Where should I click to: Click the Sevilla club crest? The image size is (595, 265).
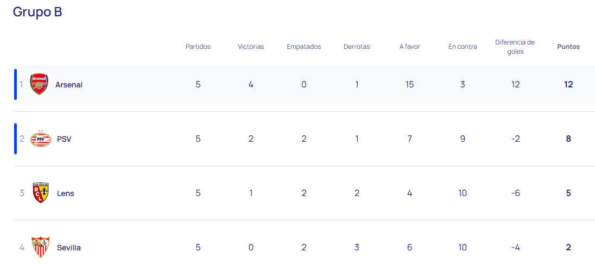pyautogui.click(x=41, y=247)
